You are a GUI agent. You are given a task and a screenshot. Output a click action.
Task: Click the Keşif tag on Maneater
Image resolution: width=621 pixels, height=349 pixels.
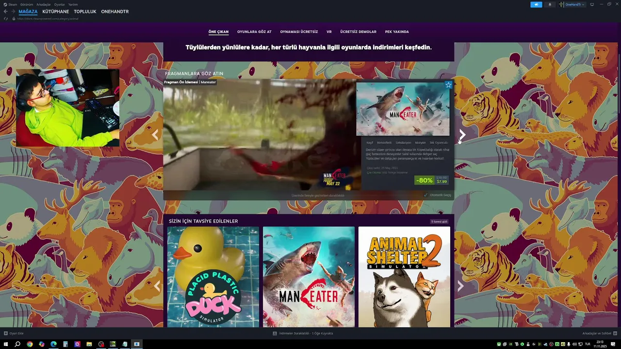tap(370, 143)
